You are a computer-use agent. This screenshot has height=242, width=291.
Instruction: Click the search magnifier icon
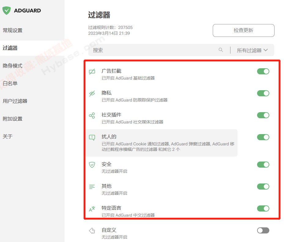[x=221, y=50]
